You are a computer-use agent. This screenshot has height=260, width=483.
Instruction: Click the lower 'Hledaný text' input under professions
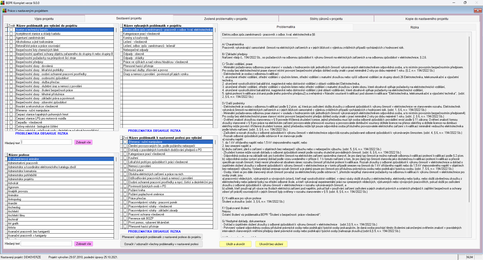click(x=47, y=244)
